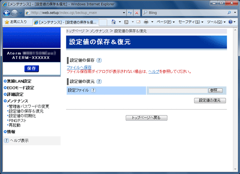Image resolution: width=240 pixels, height=174 pixels.
Task: Click the RSS feeds icon
Action: pyautogui.click(x=126, y=22)
